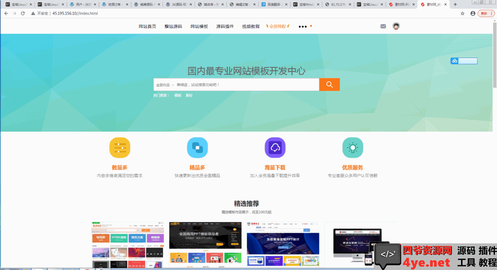Open the Chrome profile account icon

473,14
